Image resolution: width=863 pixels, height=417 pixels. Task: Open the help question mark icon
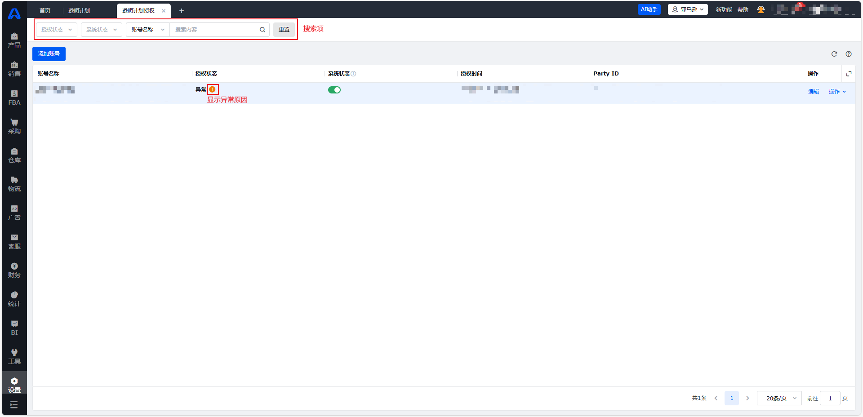pos(849,54)
